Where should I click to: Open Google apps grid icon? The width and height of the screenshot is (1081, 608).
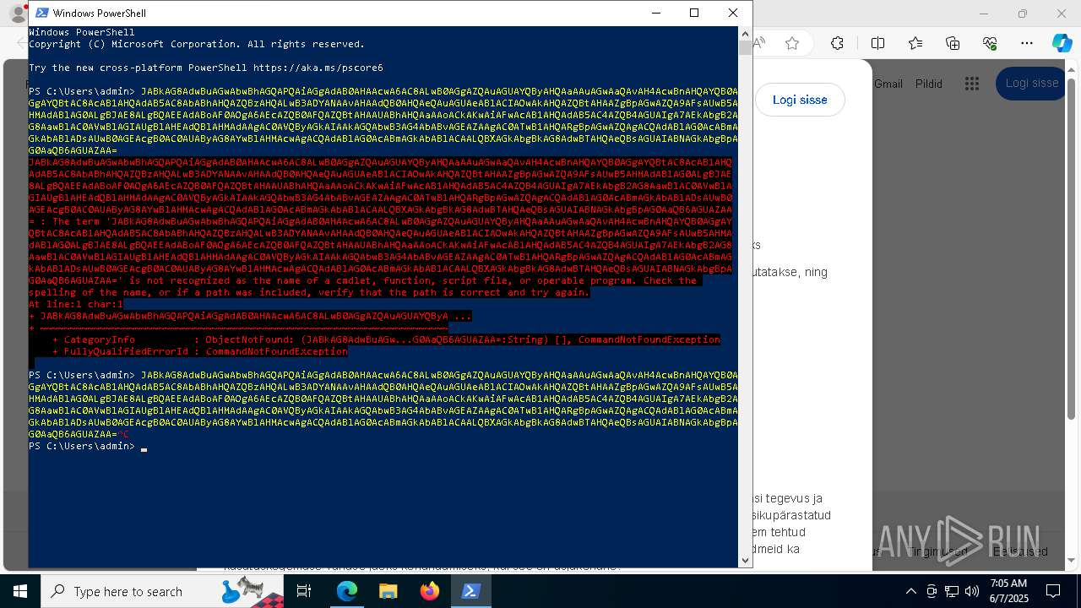[972, 84]
